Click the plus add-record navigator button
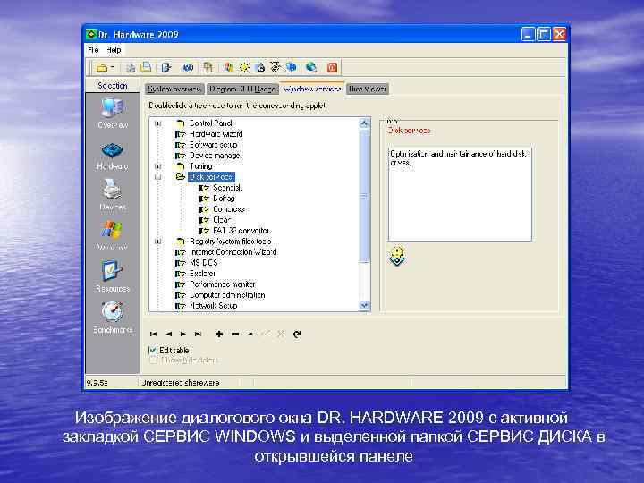The height and width of the screenshot is (483, 644). point(219,334)
